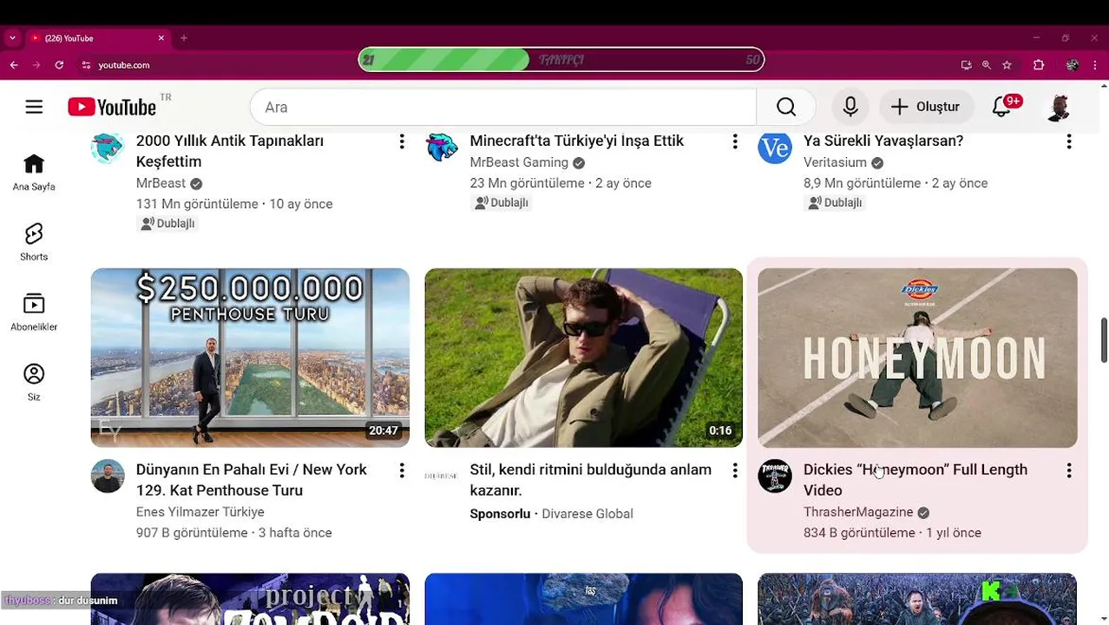Click the Oluştur create button
This screenshot has width=1109, height=625.
click(926, 107)
